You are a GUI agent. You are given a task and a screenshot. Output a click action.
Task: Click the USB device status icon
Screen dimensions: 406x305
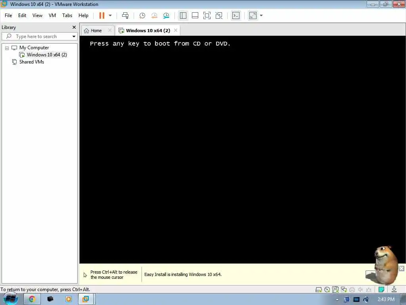click(369, 290)
